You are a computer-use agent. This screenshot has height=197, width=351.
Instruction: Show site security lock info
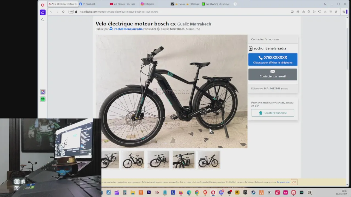coord(76,12)
